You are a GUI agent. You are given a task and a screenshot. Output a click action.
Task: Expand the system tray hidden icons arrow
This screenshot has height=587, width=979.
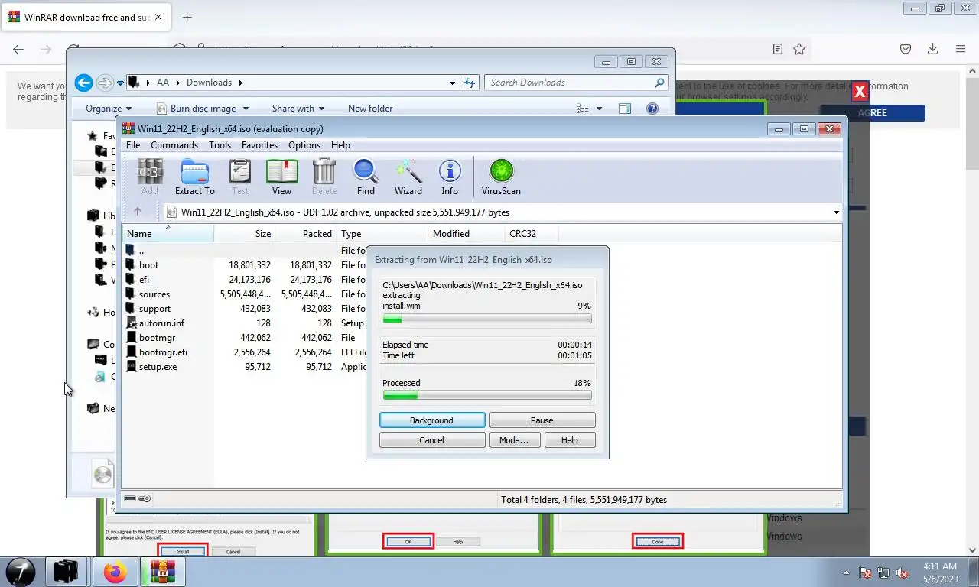pyautogui.click(x=846, y=572)
